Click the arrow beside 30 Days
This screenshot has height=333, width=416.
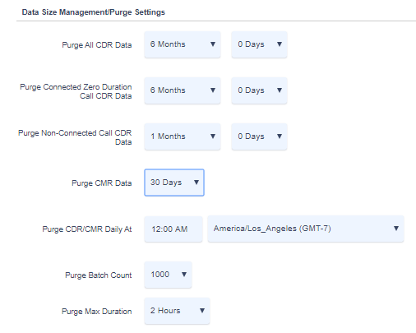coord(196,183)
